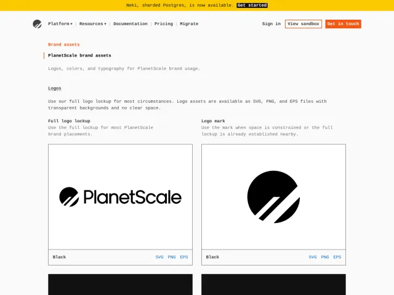This screenshot has height=295, width=394.
Task: Click the 'PlanetScale brand assets' heading
Action: [x=79, y=55]
